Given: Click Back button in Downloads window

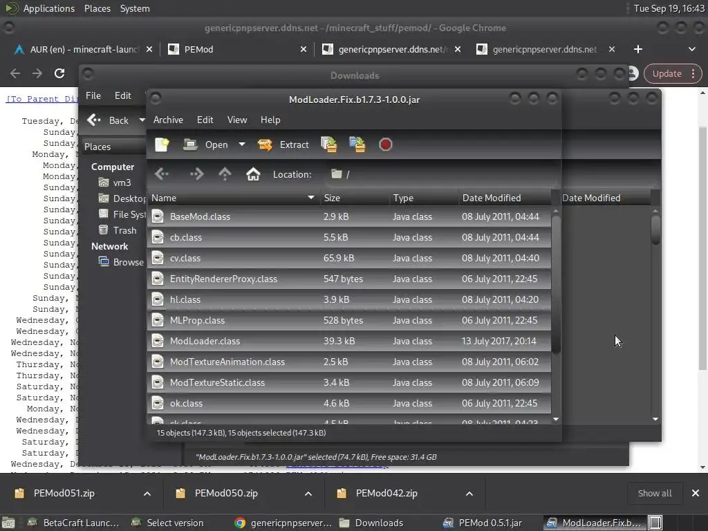Looking at the screenshot, I should (x=109, y=120).
